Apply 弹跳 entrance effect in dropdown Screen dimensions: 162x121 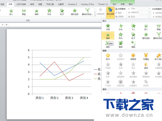tap(133, 45)
